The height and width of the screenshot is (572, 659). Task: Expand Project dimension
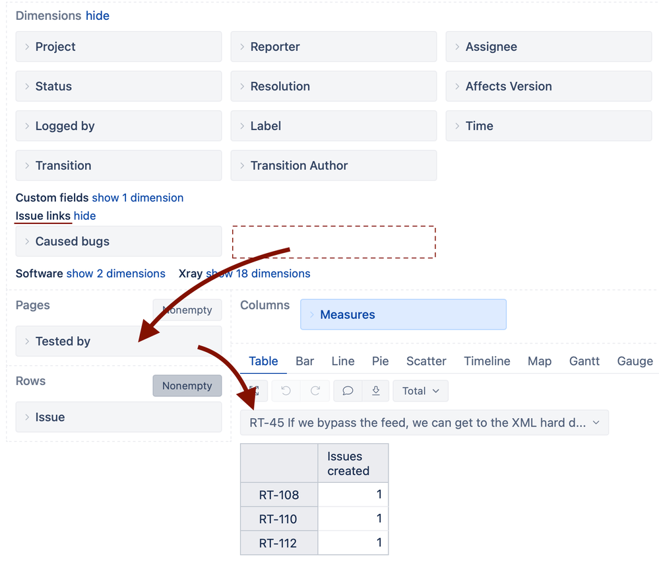click(119, 47)
